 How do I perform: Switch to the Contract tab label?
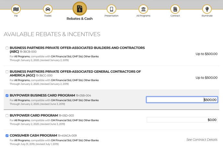coord(175,16)
